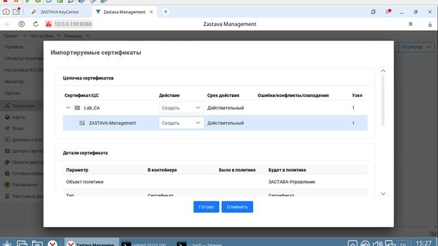
Task: Click the 15:27 clock in the taskbar
Action: pos(424,243)
